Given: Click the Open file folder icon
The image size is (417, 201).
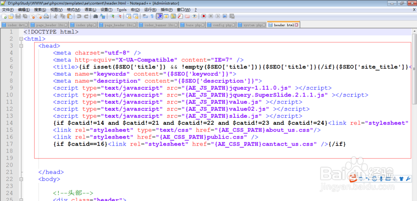Looking at the screenshot, I should 11,16.
